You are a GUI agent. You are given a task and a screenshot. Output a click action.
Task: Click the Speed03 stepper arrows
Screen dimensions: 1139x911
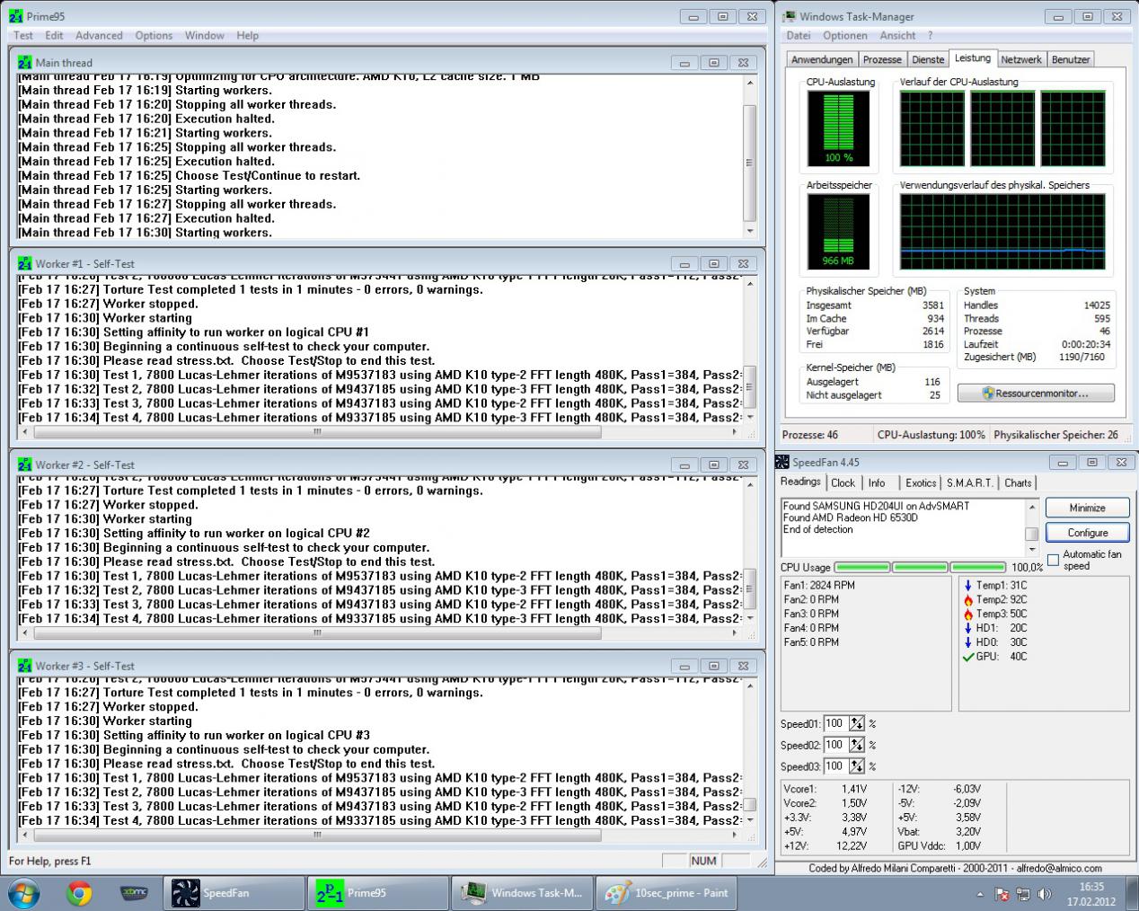click(856, 766)
